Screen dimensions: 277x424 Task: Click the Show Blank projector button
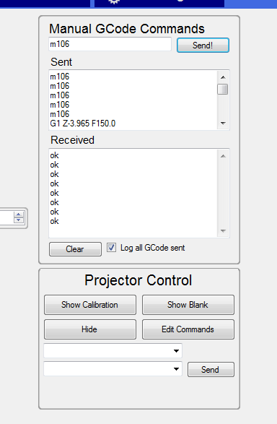point(188,305)
